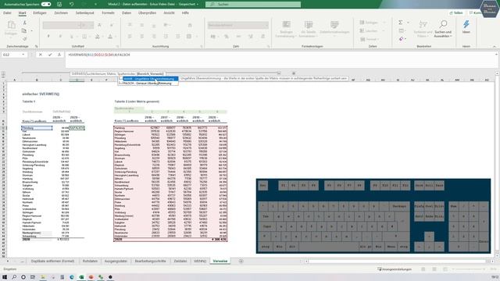The height and width of the screenshot is (281, 500).
Task: Click Zwischenablage dialog launcher icon
Action: pyautogui.click(x=37, y=47)
